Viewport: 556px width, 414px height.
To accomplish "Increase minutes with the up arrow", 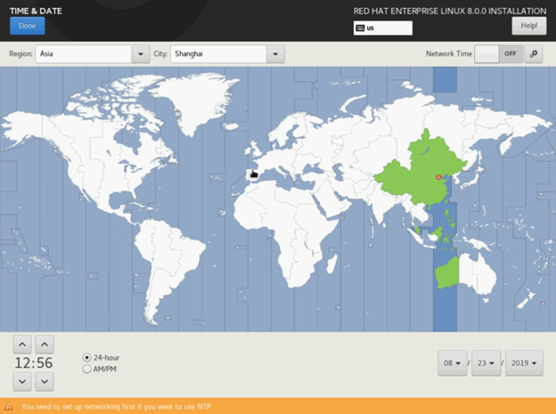I will (45, 345).
